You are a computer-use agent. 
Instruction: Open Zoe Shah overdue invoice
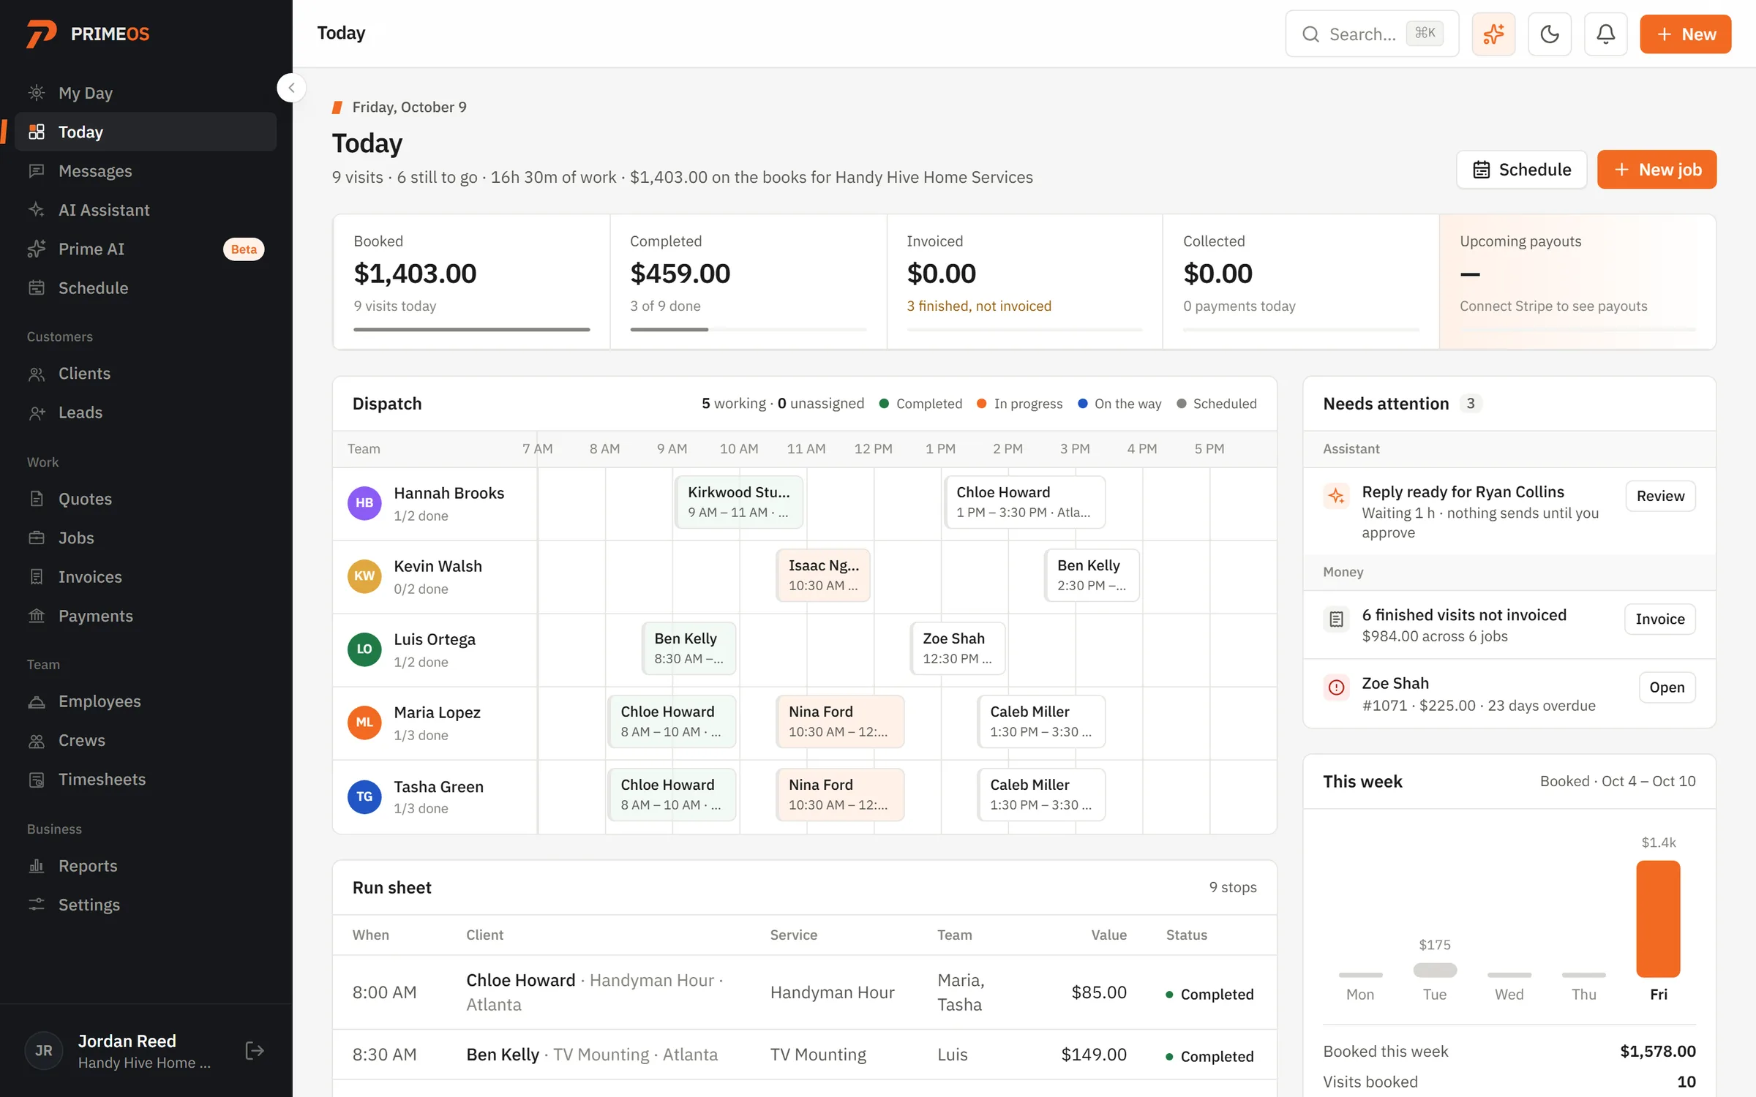point(1667,687)
